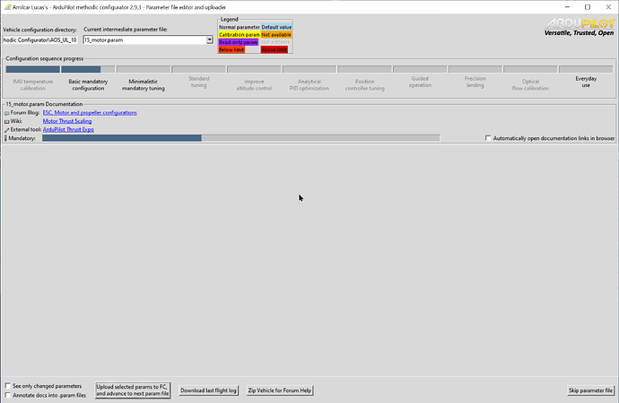The width and height of the screenshot is (619, 403).
Task: Open ESC, Motor and propeller configurations link
Action: click(90, 113)
